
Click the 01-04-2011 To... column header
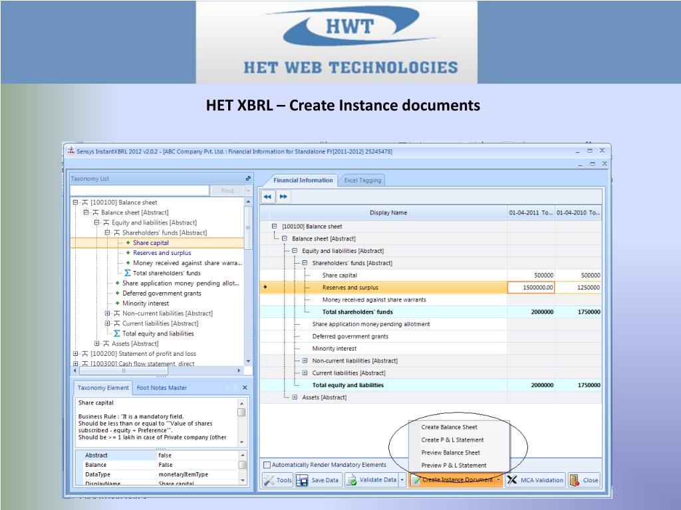tap(531, 212)
